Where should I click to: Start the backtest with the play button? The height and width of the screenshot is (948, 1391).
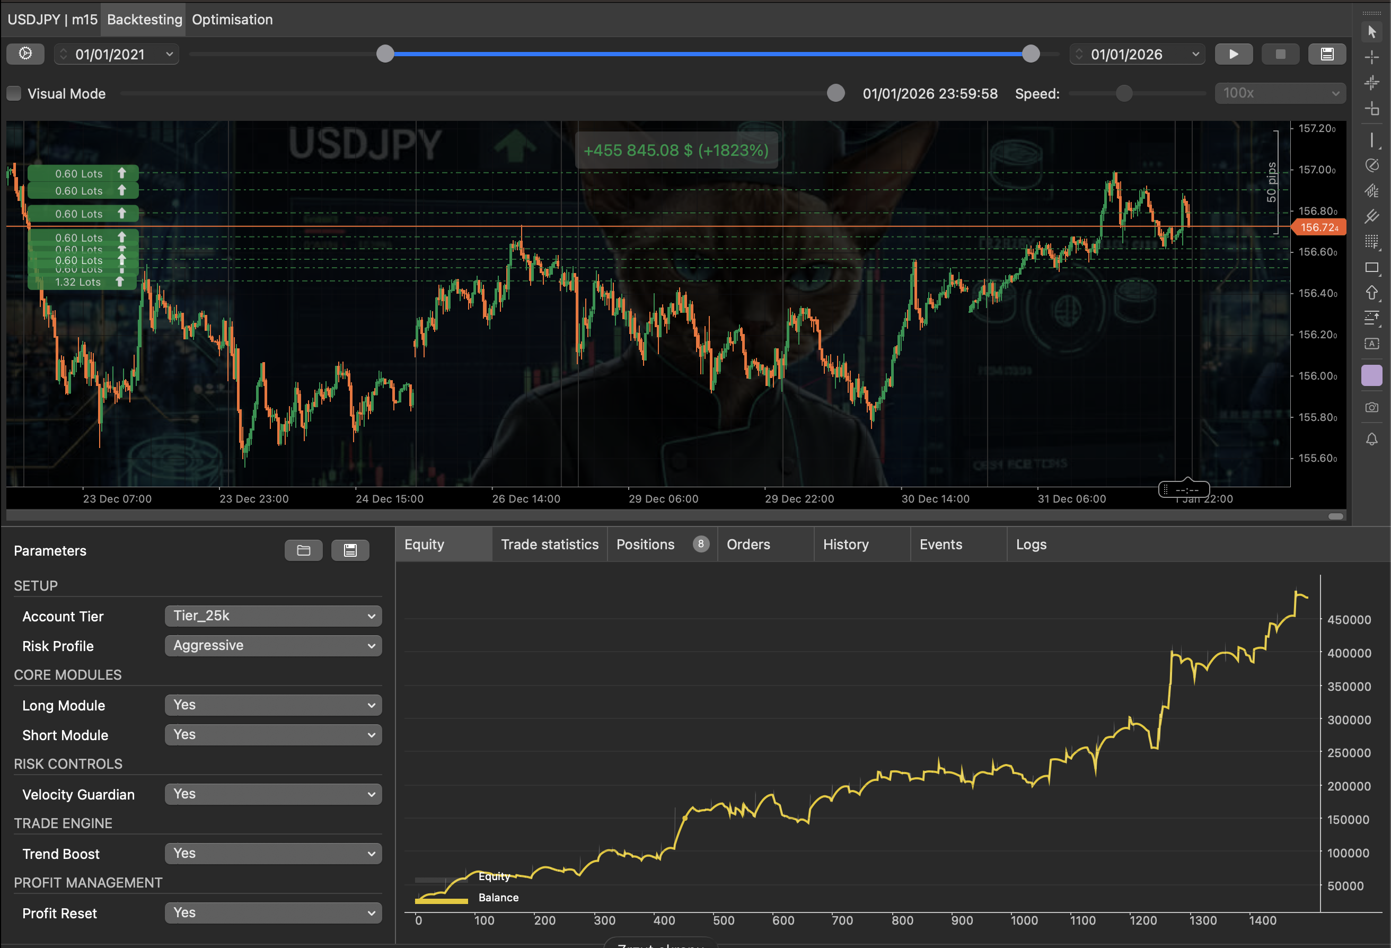coord(1234,53)
